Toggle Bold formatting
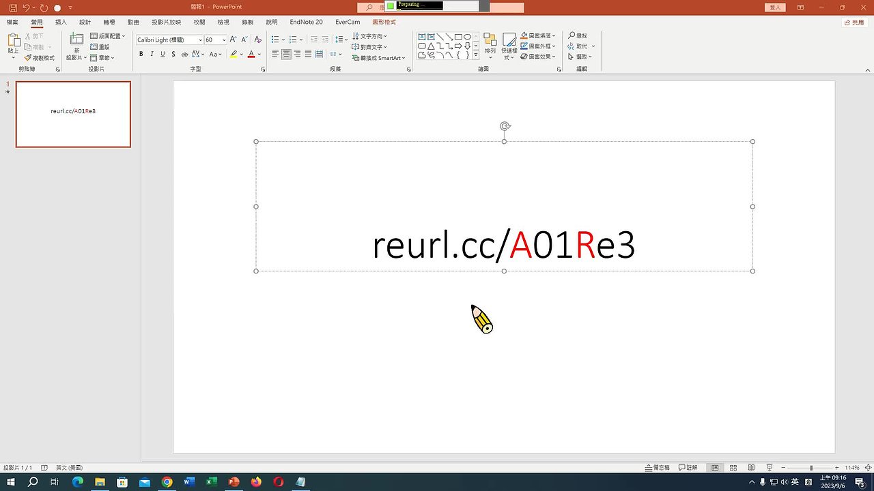This screenshot has height=491, width=874. pos(141,54)
